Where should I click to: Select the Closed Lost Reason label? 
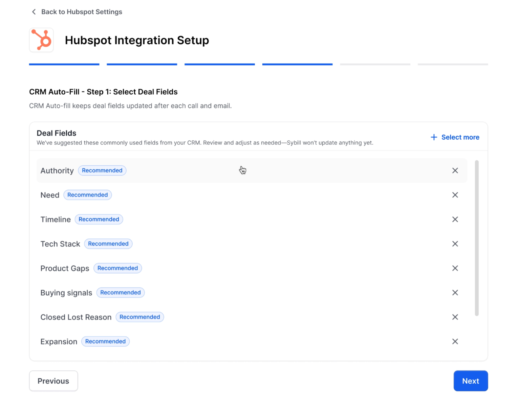coord(76,317)
